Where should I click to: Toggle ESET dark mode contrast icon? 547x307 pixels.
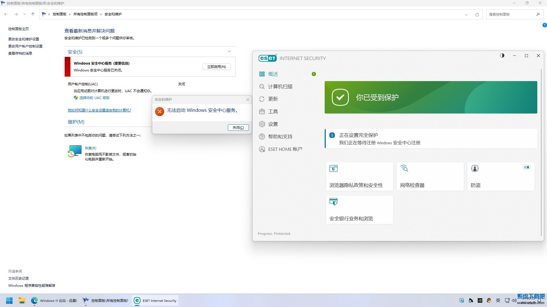point(502,55)
